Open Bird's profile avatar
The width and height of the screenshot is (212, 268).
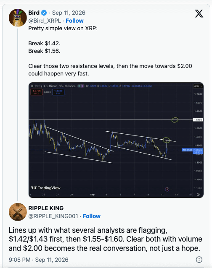[18, 18]
